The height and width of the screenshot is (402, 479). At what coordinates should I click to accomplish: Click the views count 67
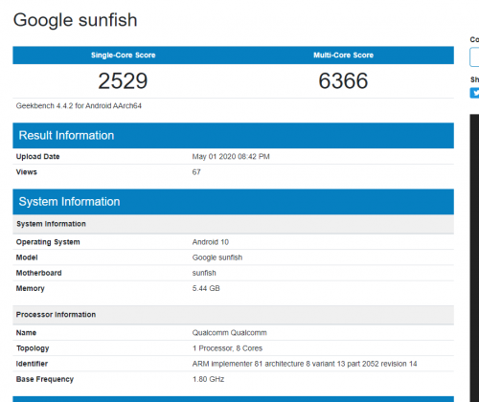pos(196,172)
